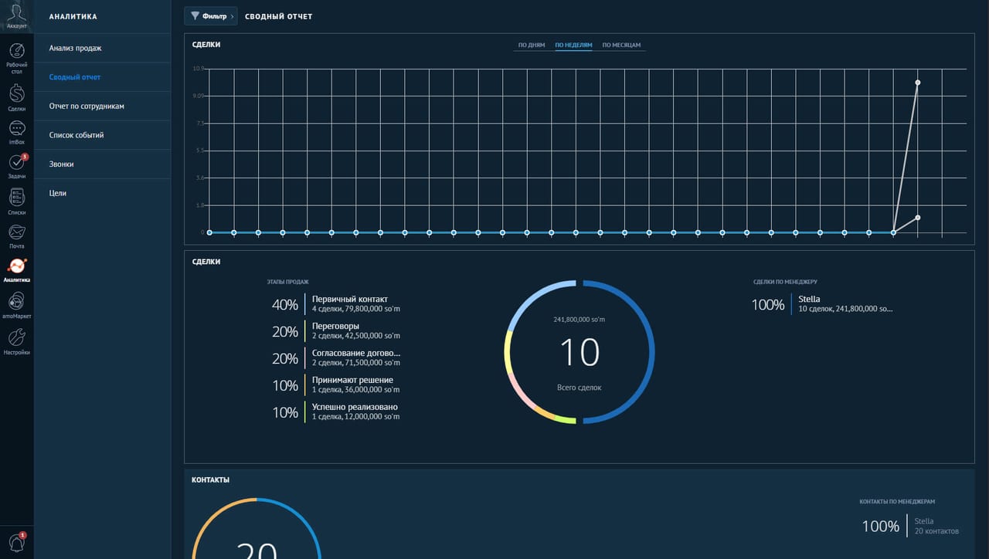Click the highest point on the deals chart
This screenshot has height=559, width=989.
pos(917,83)
